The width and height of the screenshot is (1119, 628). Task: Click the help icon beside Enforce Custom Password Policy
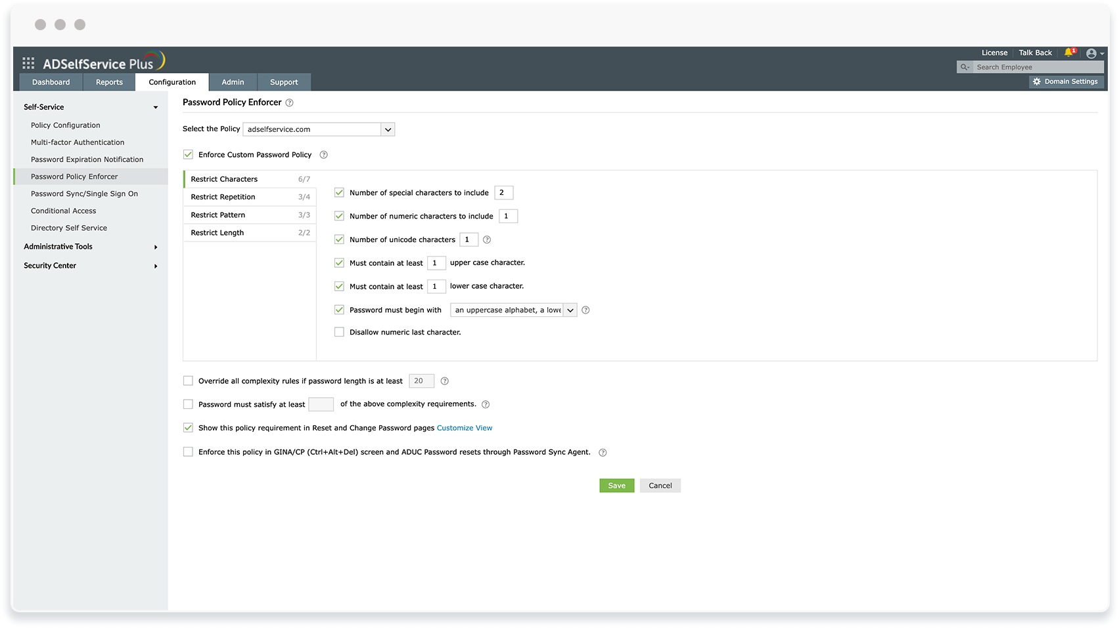click(x=323, y=154)
